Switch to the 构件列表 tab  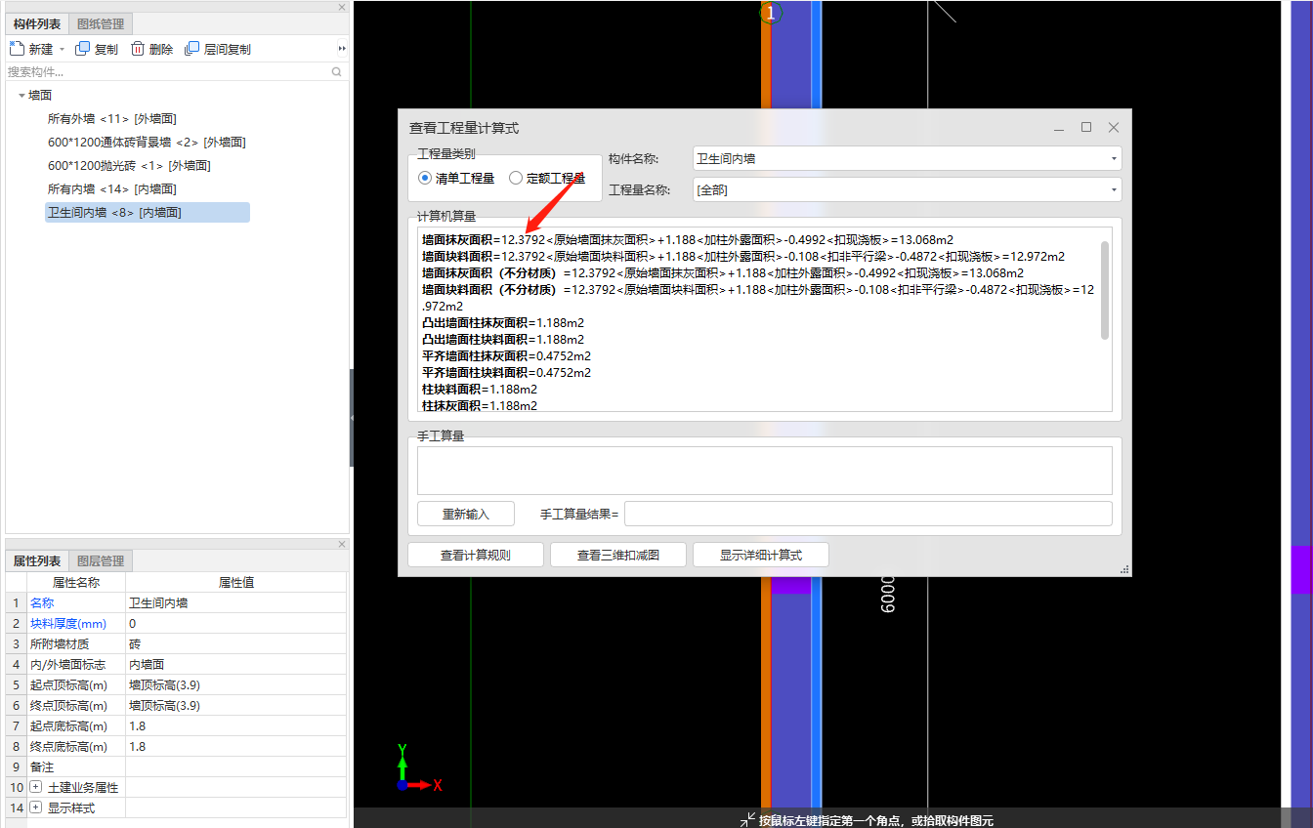tap(37, 23)
